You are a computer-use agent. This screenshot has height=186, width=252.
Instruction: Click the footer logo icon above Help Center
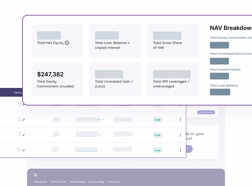[x=36, y=175]
